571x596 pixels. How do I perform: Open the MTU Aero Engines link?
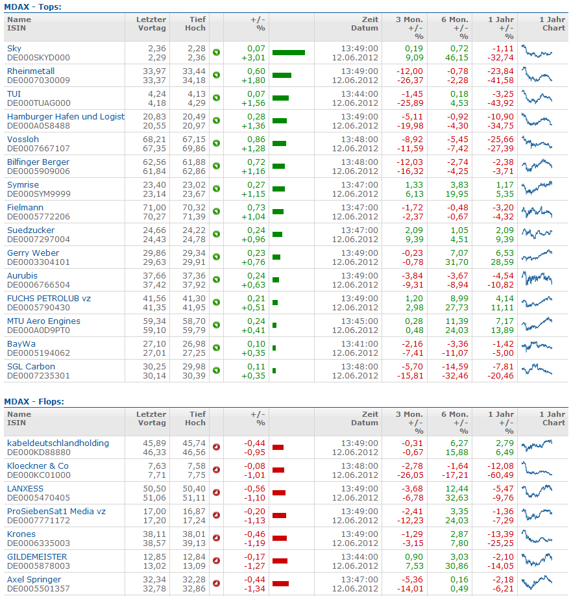43,321
